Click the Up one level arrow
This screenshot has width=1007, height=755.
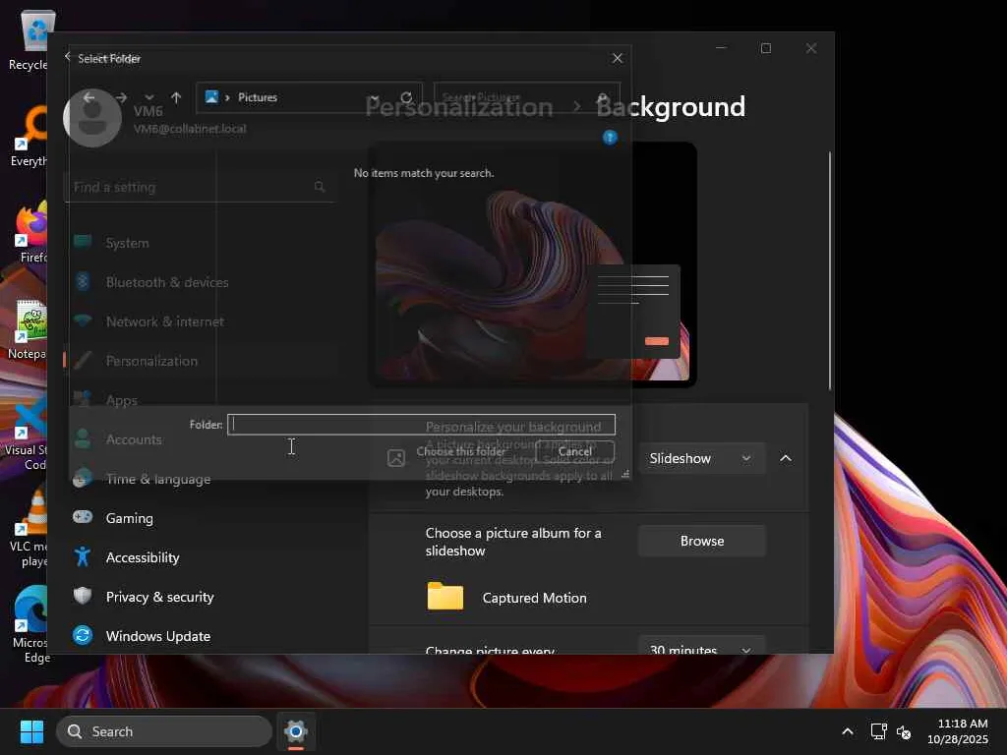coord(176,97)
